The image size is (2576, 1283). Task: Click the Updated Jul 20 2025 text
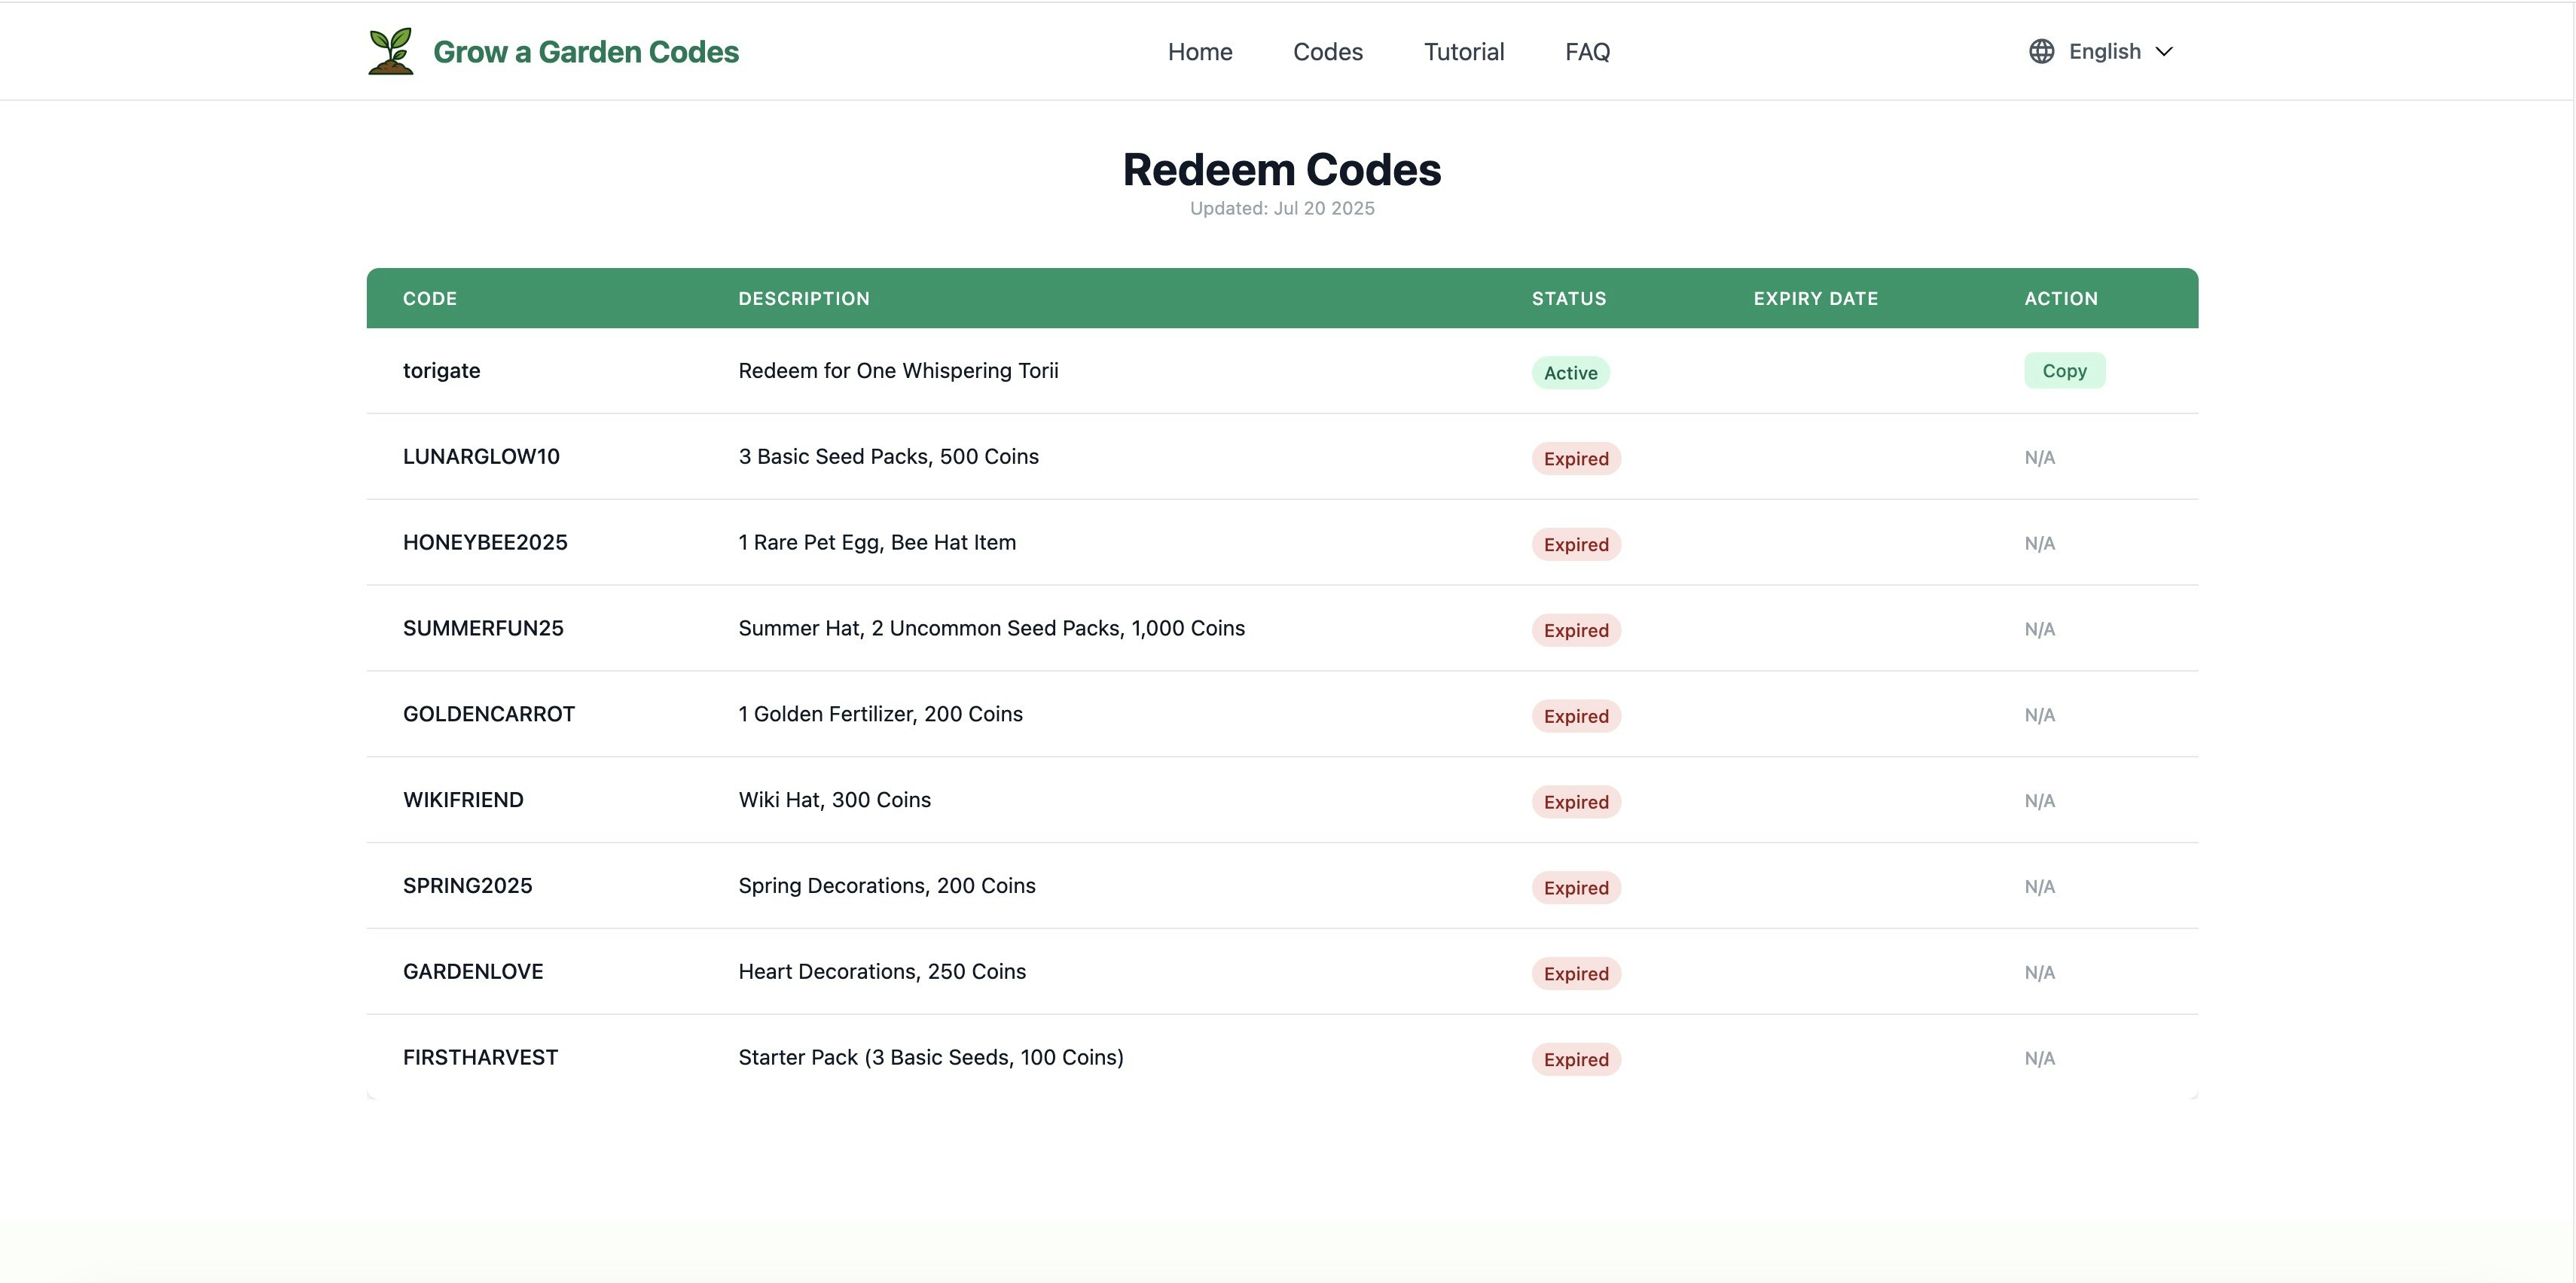click(x=1282, y=208)
